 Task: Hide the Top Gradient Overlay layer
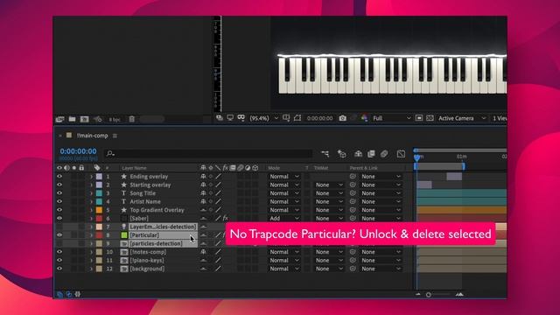click(x=59, y=210)
